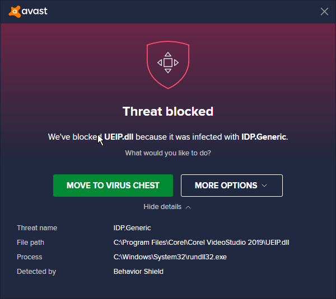
Task: Select the bold UEIP.dll filename in message
Action: tap(119, 137)
